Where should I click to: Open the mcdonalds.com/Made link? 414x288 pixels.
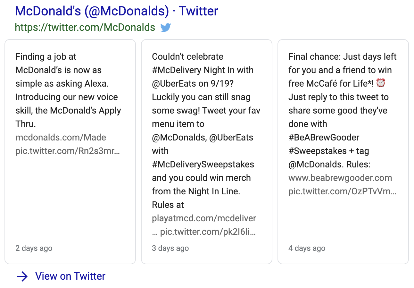[x=61, y=138]
